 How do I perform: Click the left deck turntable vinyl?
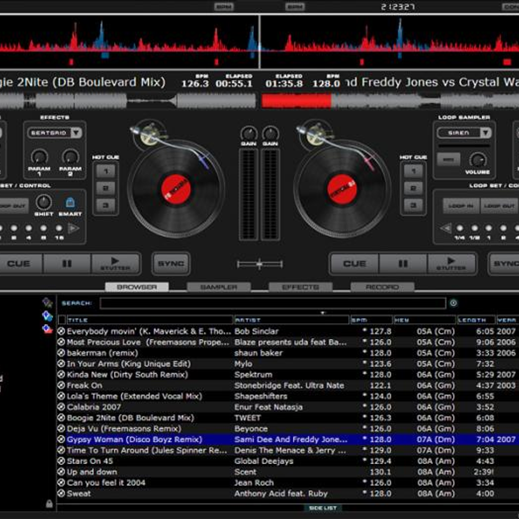[176, 189]
